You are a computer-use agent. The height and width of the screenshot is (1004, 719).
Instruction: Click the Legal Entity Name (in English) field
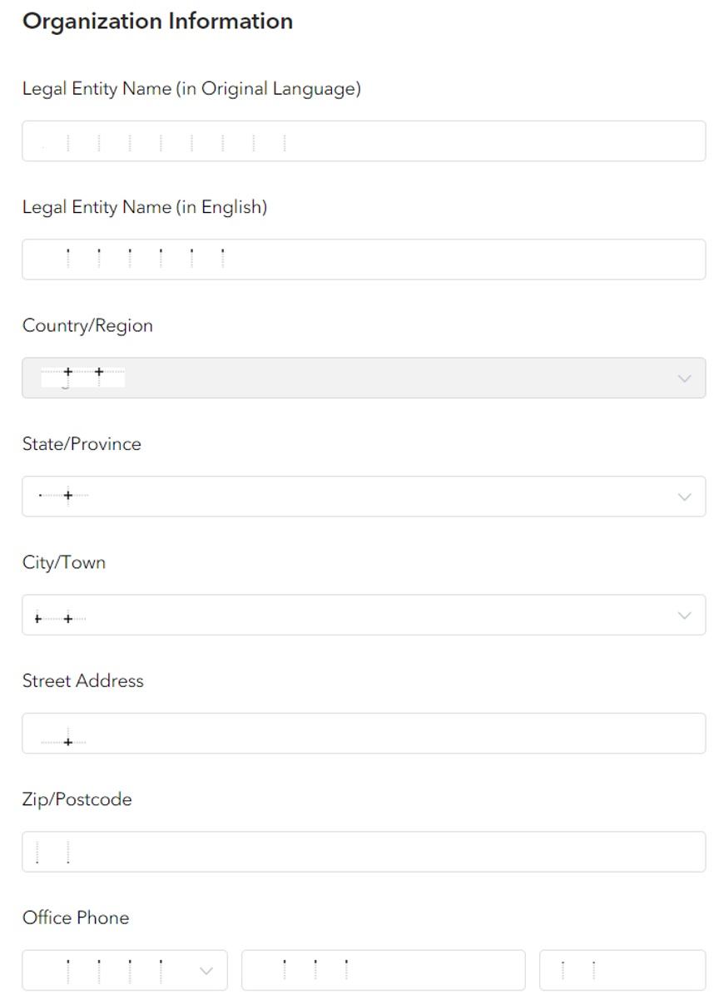pos(364,260)
